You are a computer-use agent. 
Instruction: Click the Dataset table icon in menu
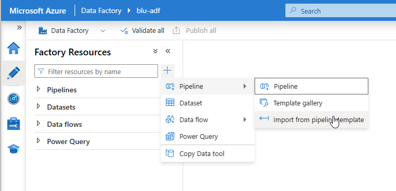(x=170, y=103)
